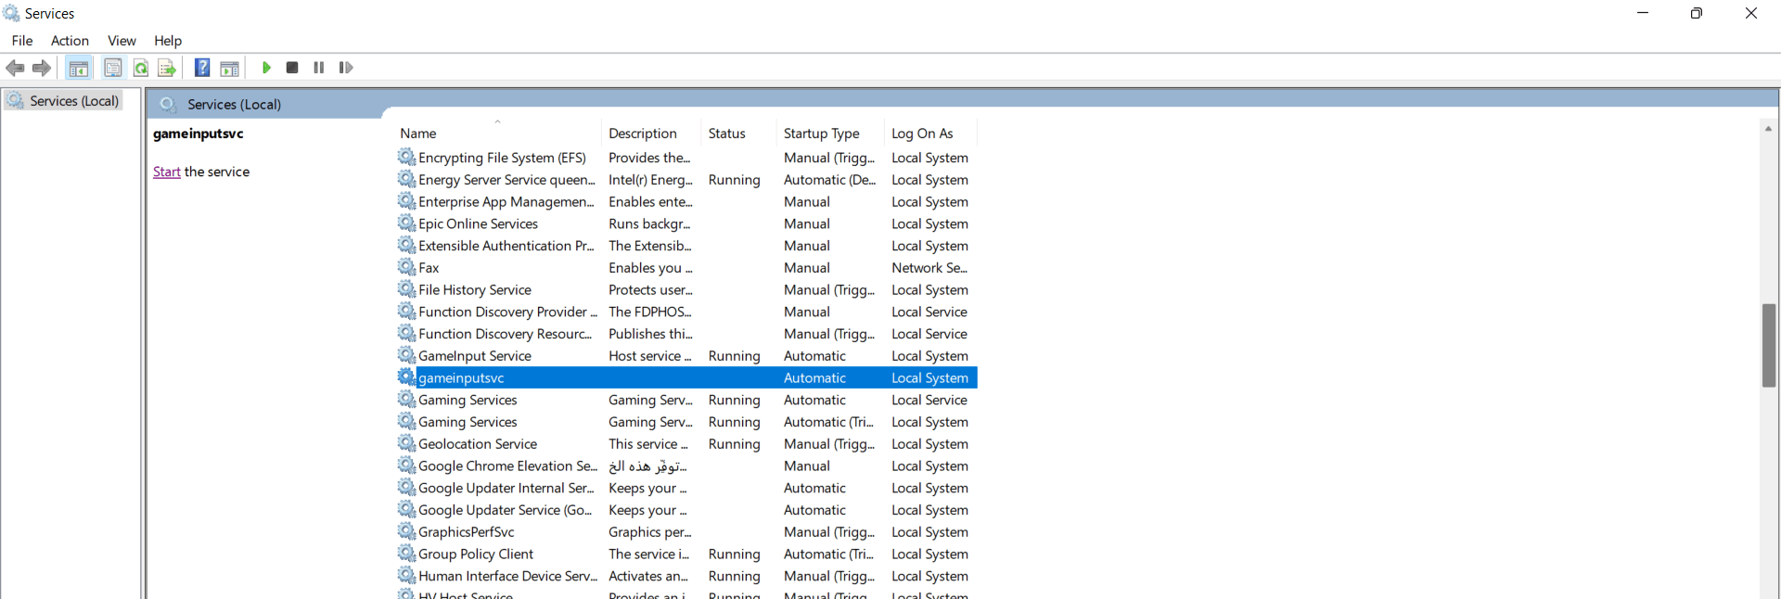Select Energy Server Service queencreek row

tap(686, 180)
